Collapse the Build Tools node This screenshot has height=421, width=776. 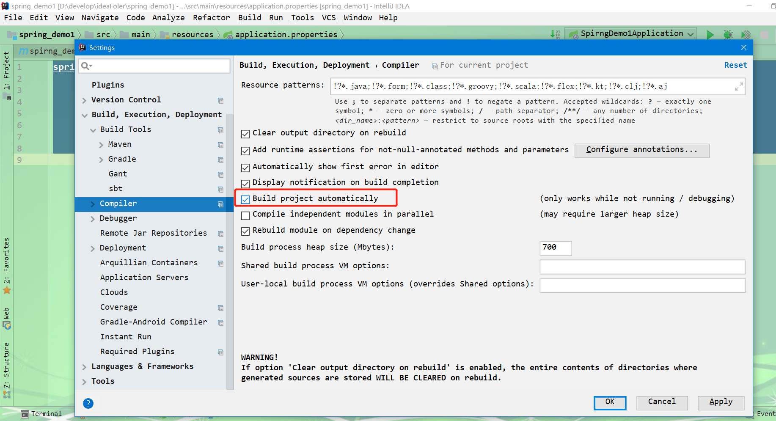(93, 130)
